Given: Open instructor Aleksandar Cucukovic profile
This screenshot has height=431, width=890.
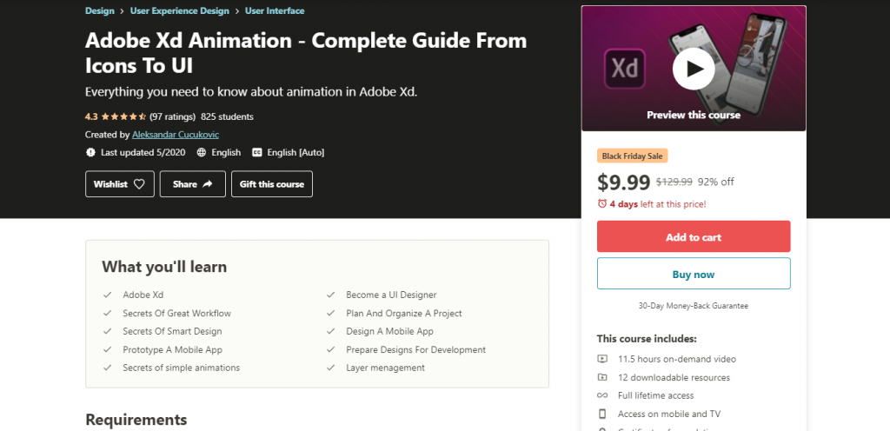Looking at the screenshot, I should coord(176,135).
